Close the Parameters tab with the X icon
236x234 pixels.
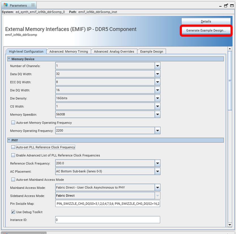[x=33, y=5]
